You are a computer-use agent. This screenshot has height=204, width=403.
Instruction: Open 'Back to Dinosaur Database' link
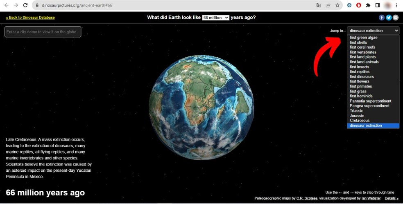tap(30, 18)
